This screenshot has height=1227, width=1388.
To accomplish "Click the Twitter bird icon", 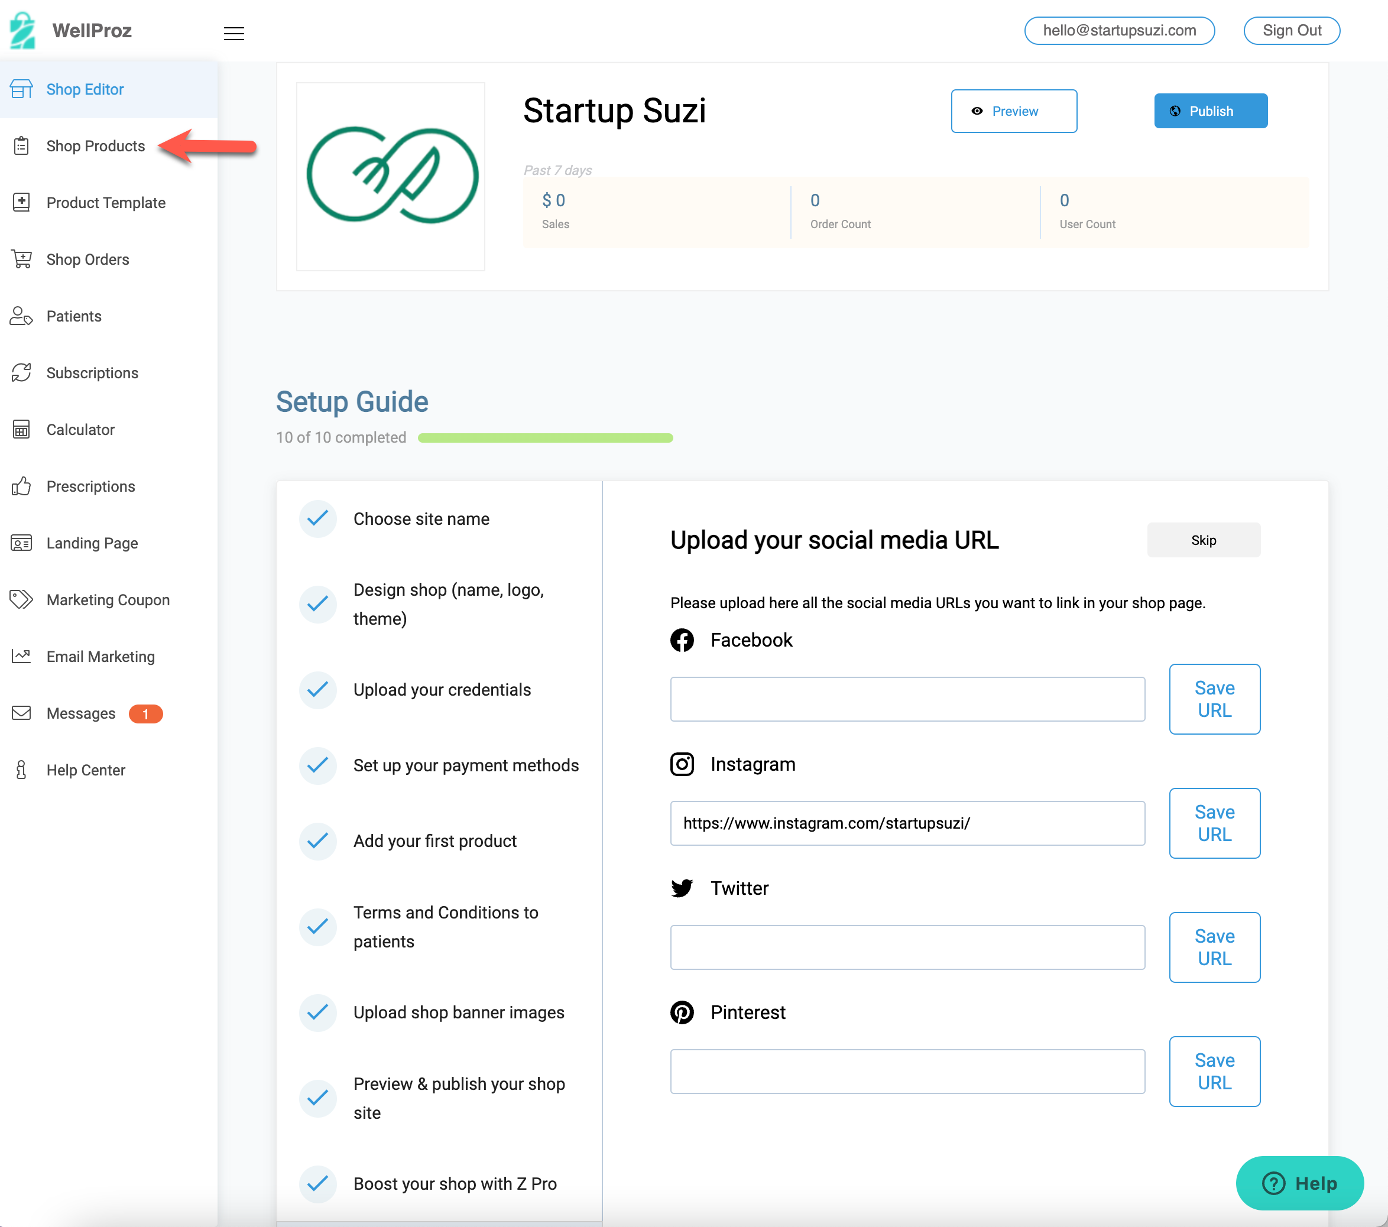I will point(682,888).
